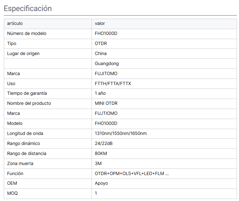Click the OTDR type value

tap(101, 44)
